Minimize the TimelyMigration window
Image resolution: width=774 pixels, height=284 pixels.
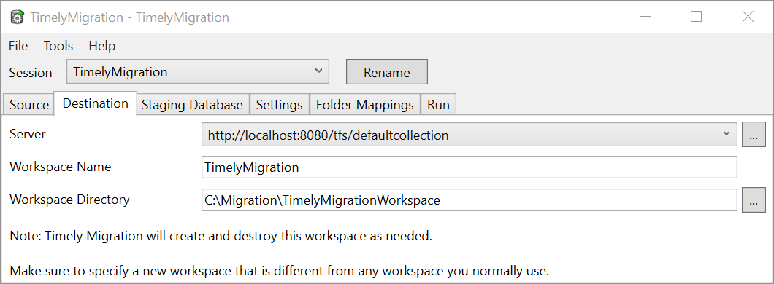coord(645,17)
